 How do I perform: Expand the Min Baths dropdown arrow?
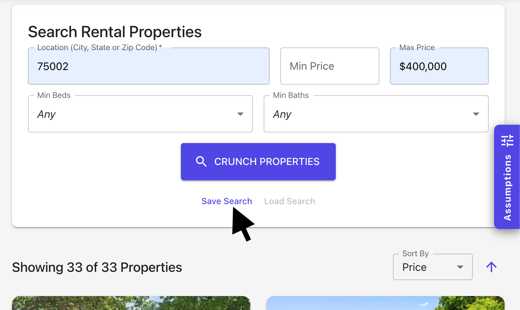tap(476, 114)
